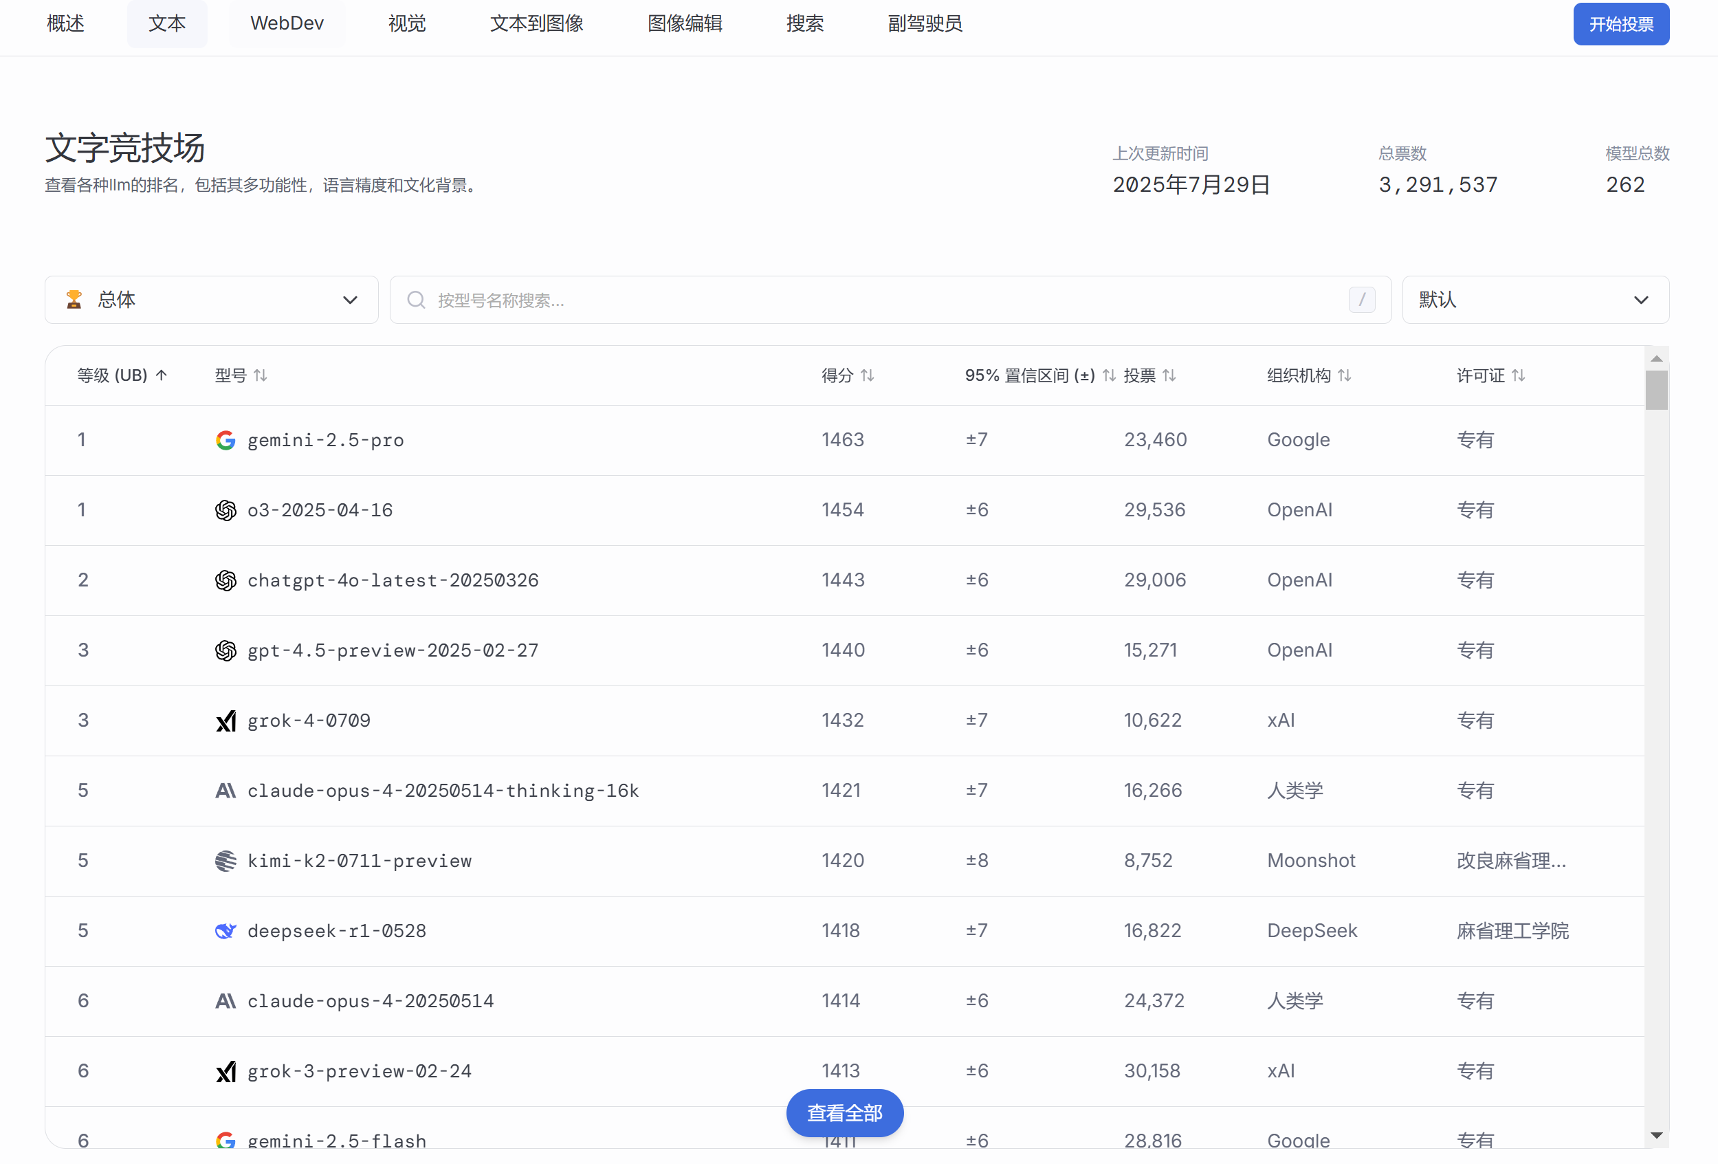The height and width of the screenshot is (1164, 1718).
Task: Open the 图像编辑 tab
Action: point(685,23)
